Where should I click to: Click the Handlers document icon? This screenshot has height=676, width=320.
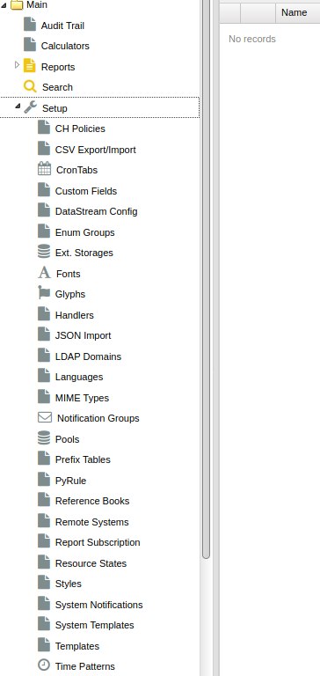tap(44, 314)
